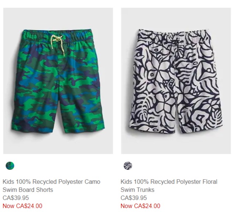Click the waistband of the floral trunks
The width and height of the screenshot is (233, 214).
[175, 36]
